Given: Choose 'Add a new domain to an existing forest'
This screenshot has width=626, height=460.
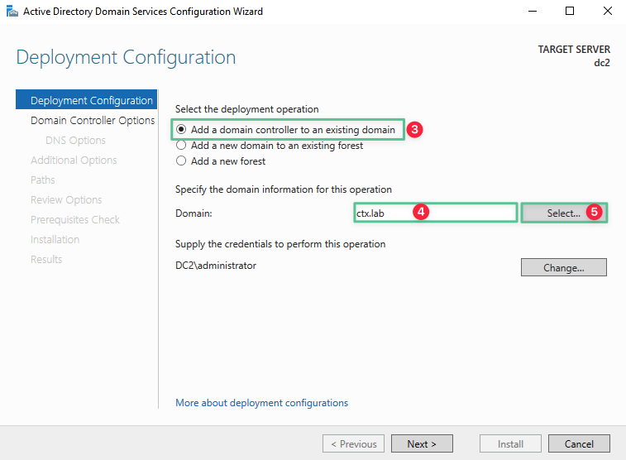Looking at the screenshot, I should (181, 146).
